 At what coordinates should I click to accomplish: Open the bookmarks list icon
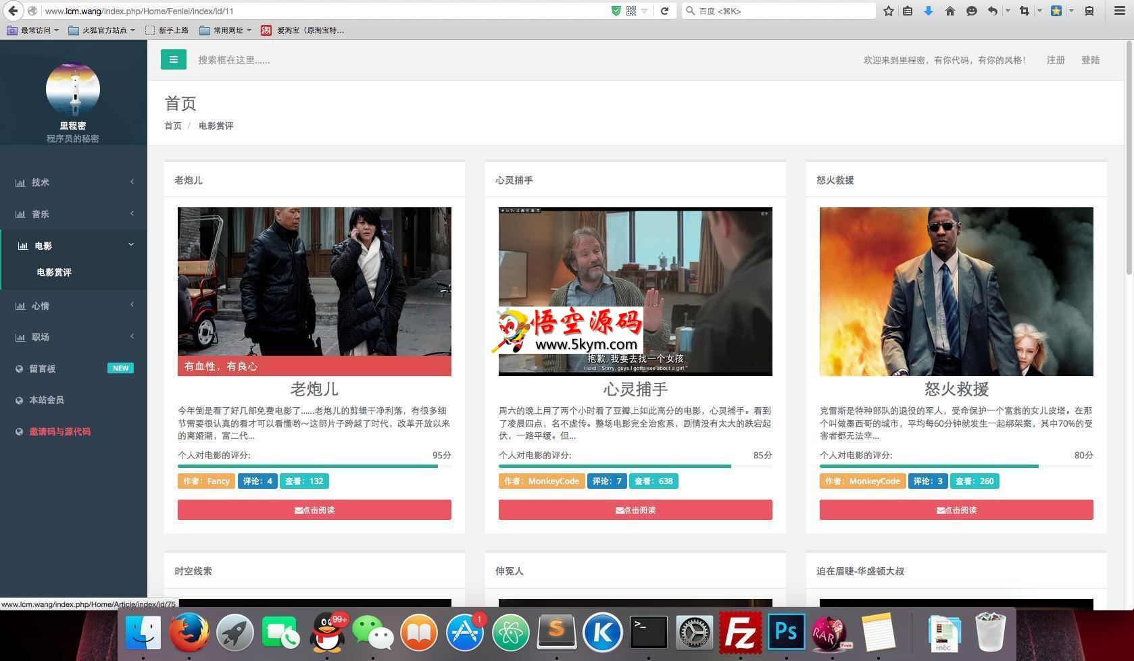click(908, 11)
